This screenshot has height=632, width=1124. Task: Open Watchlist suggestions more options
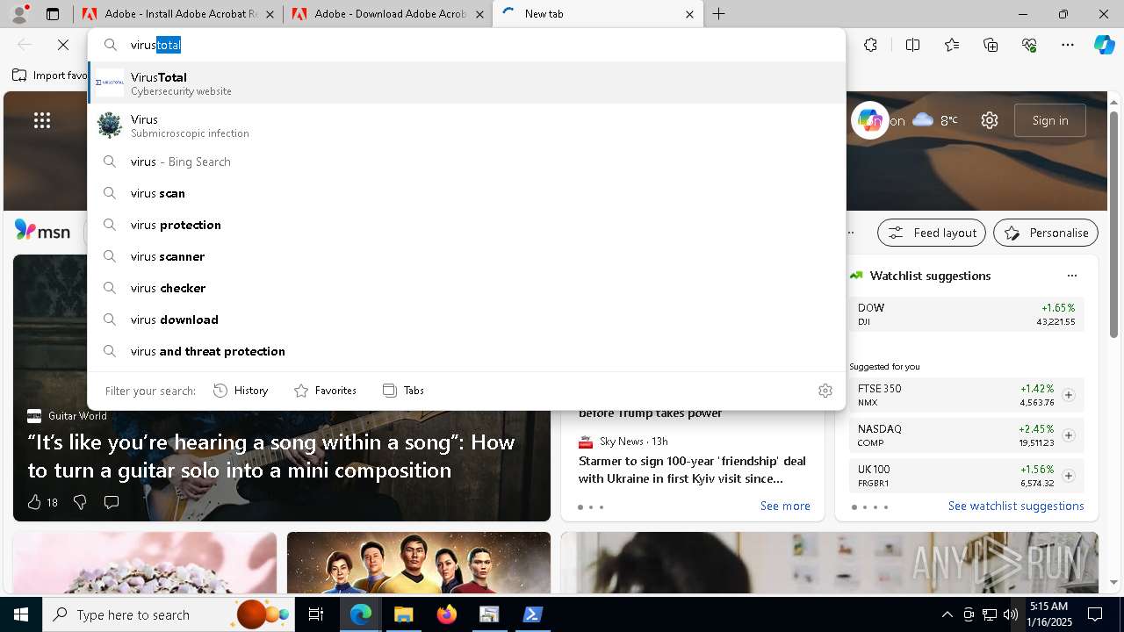1072,276
